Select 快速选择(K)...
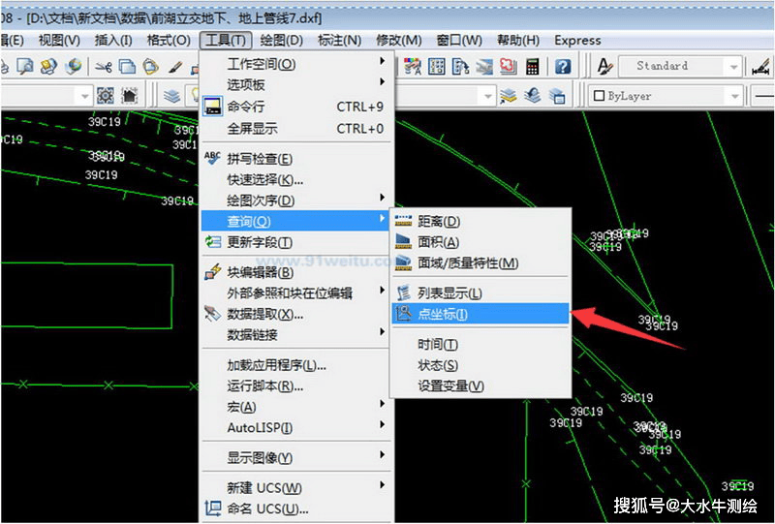This screenshot has width=775, height=524. pyautogui.click(x=296, y=179)
